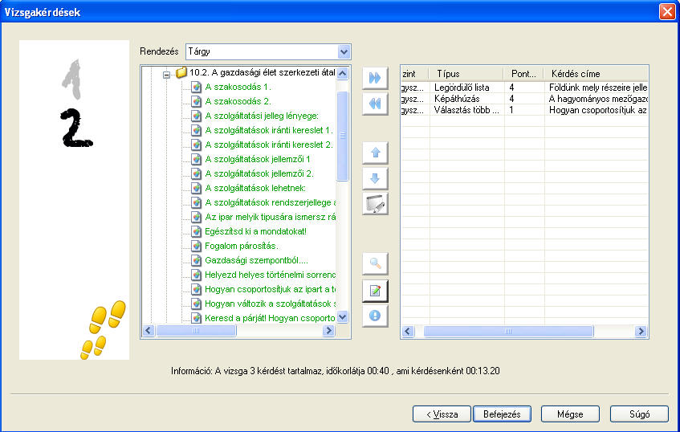Move question up with up arrow button
680x432 pixels.
coord(375,153)
